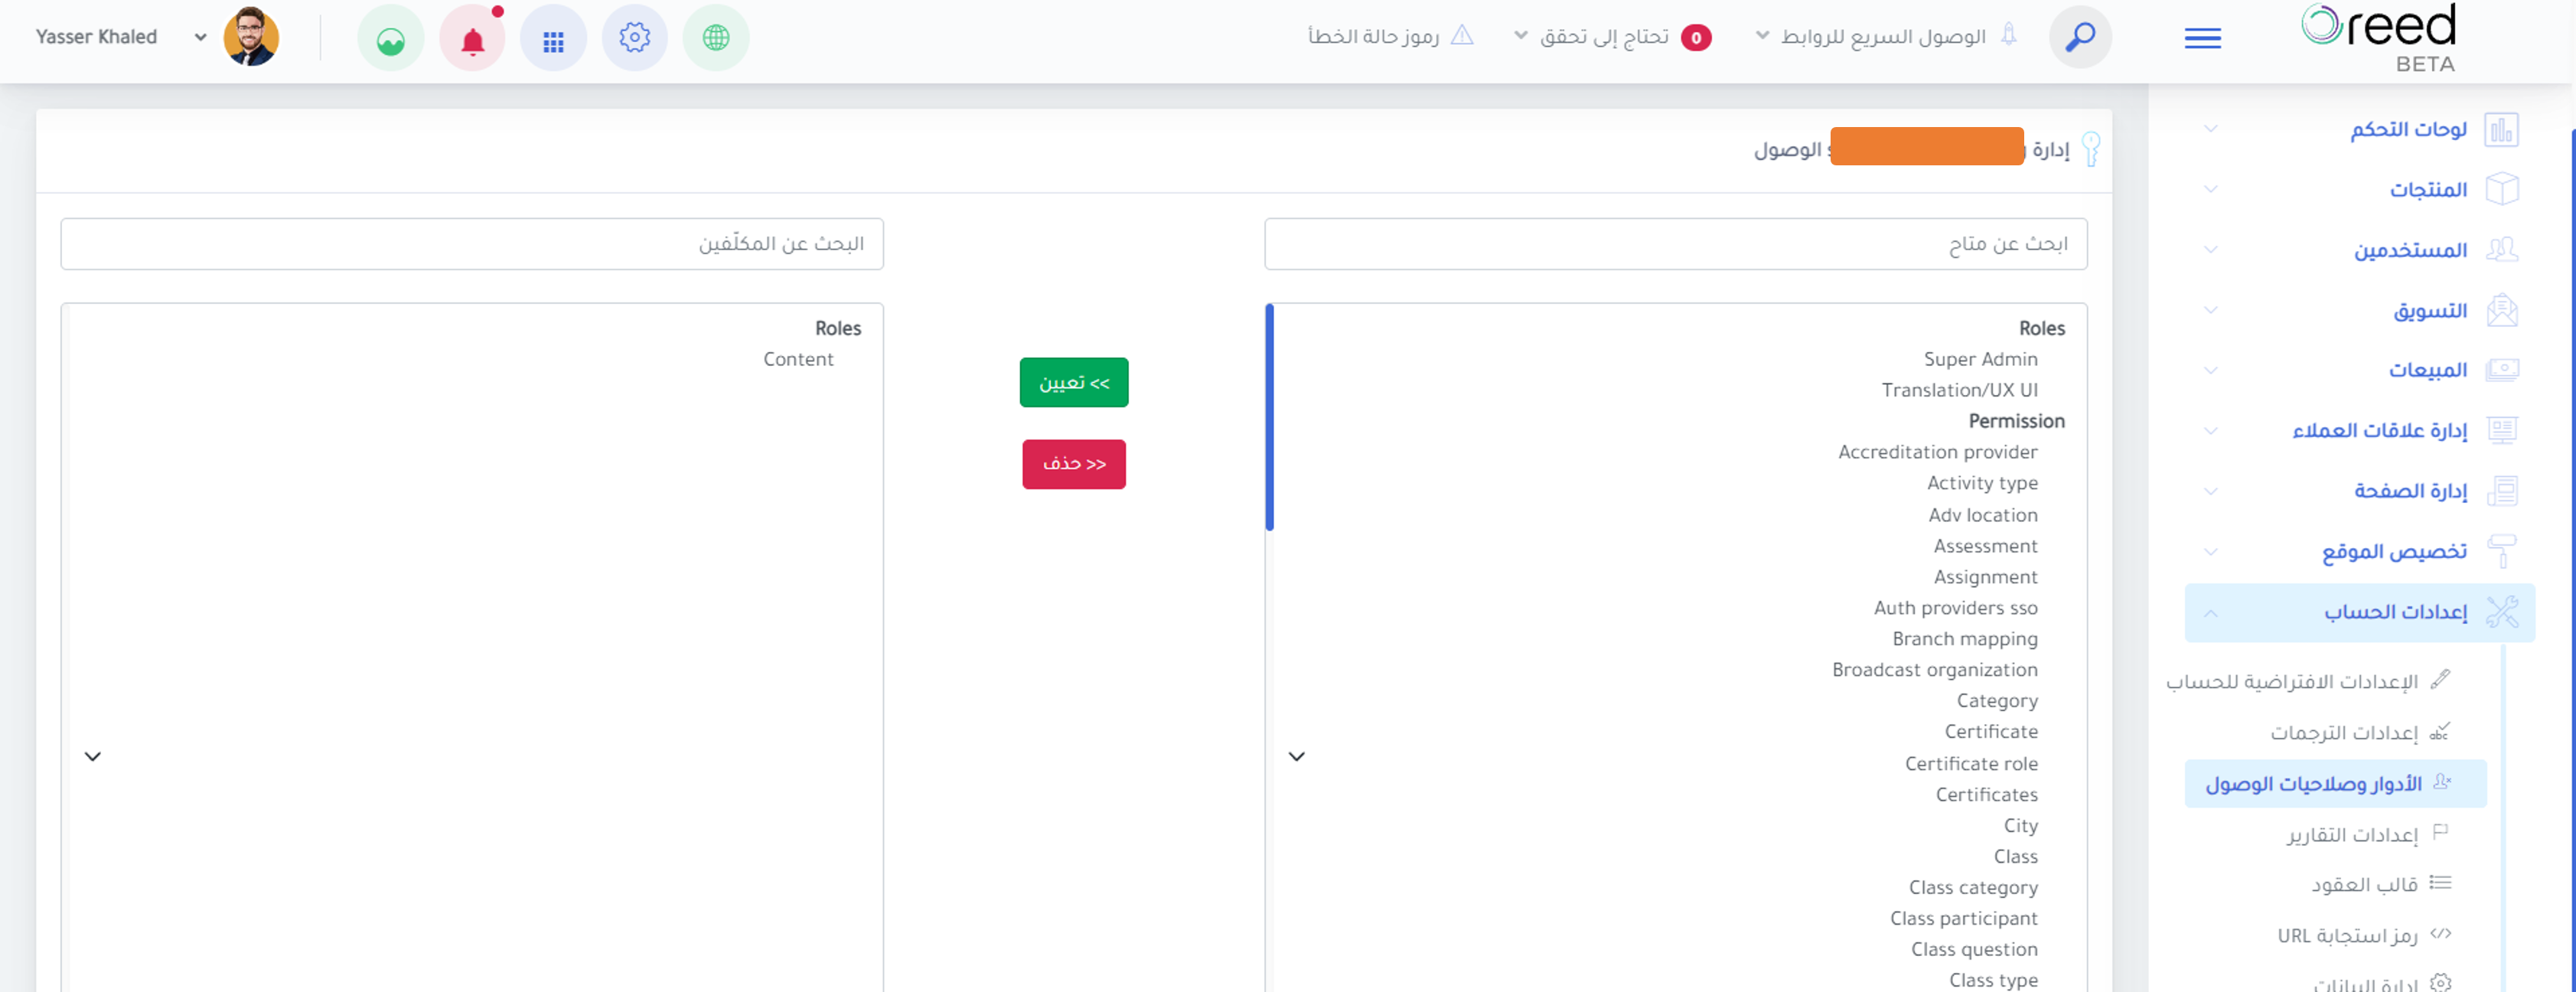Image resolution: width=2576 pixels, height=992 pixels.
Task: Open the search magnifier icon
Action: [2080, 37]
